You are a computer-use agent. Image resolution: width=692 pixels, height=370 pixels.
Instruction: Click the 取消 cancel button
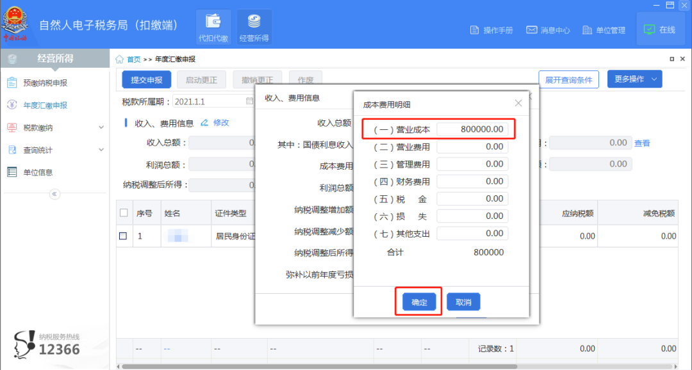click(x=463, y=302)
